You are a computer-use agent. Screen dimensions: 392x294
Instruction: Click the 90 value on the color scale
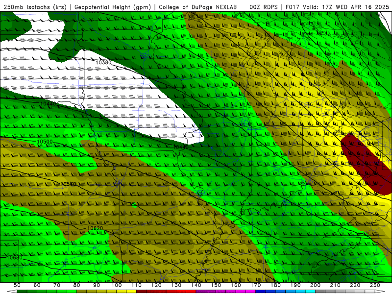coord(97,285)
